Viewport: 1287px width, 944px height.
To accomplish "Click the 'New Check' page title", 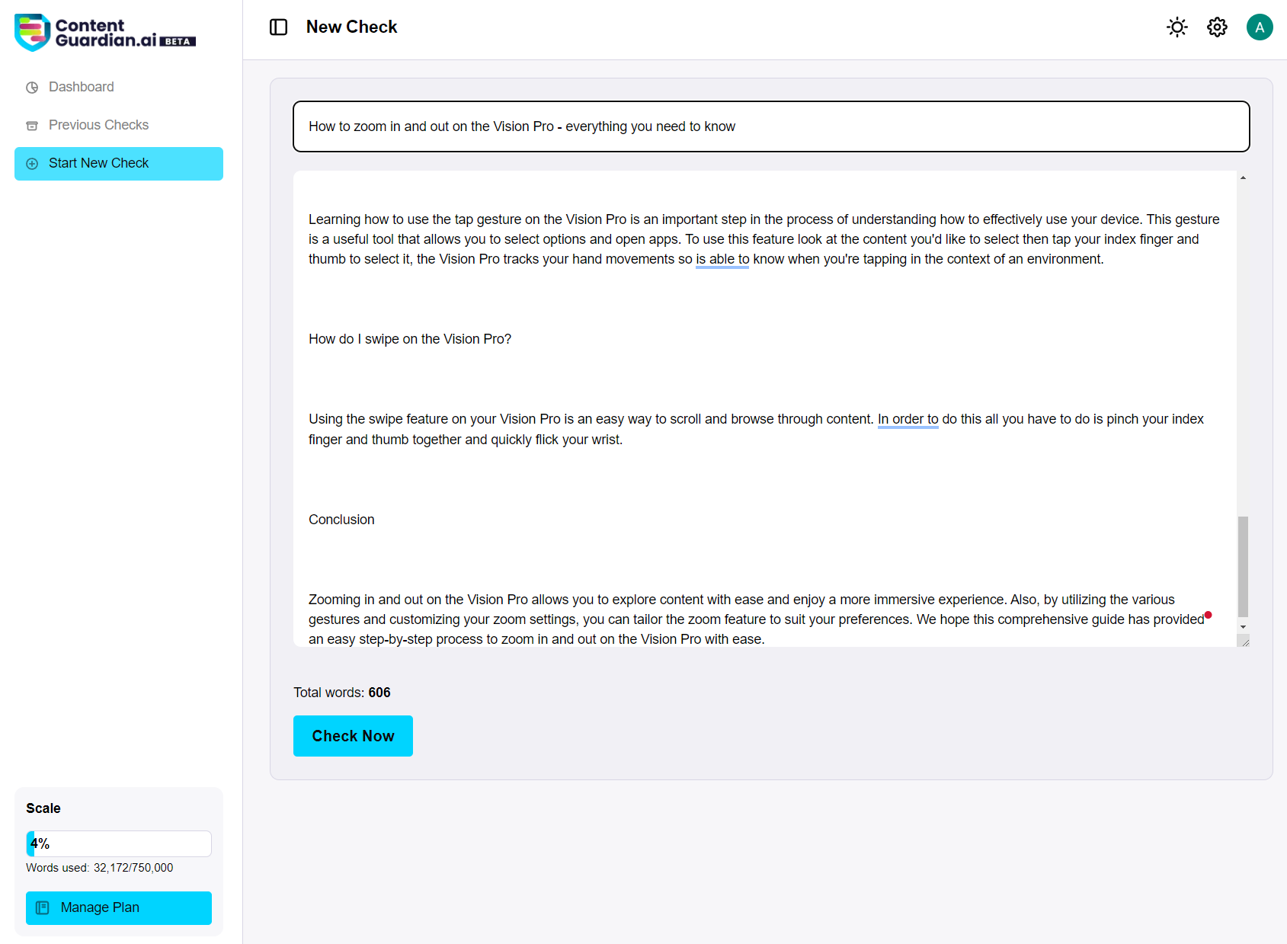I will pos(352,27).
